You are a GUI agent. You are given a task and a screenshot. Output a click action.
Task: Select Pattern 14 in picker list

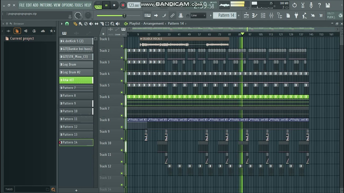[x=76, y=142]
